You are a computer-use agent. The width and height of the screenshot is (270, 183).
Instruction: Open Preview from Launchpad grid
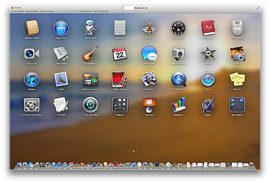[x=149, y=79]
